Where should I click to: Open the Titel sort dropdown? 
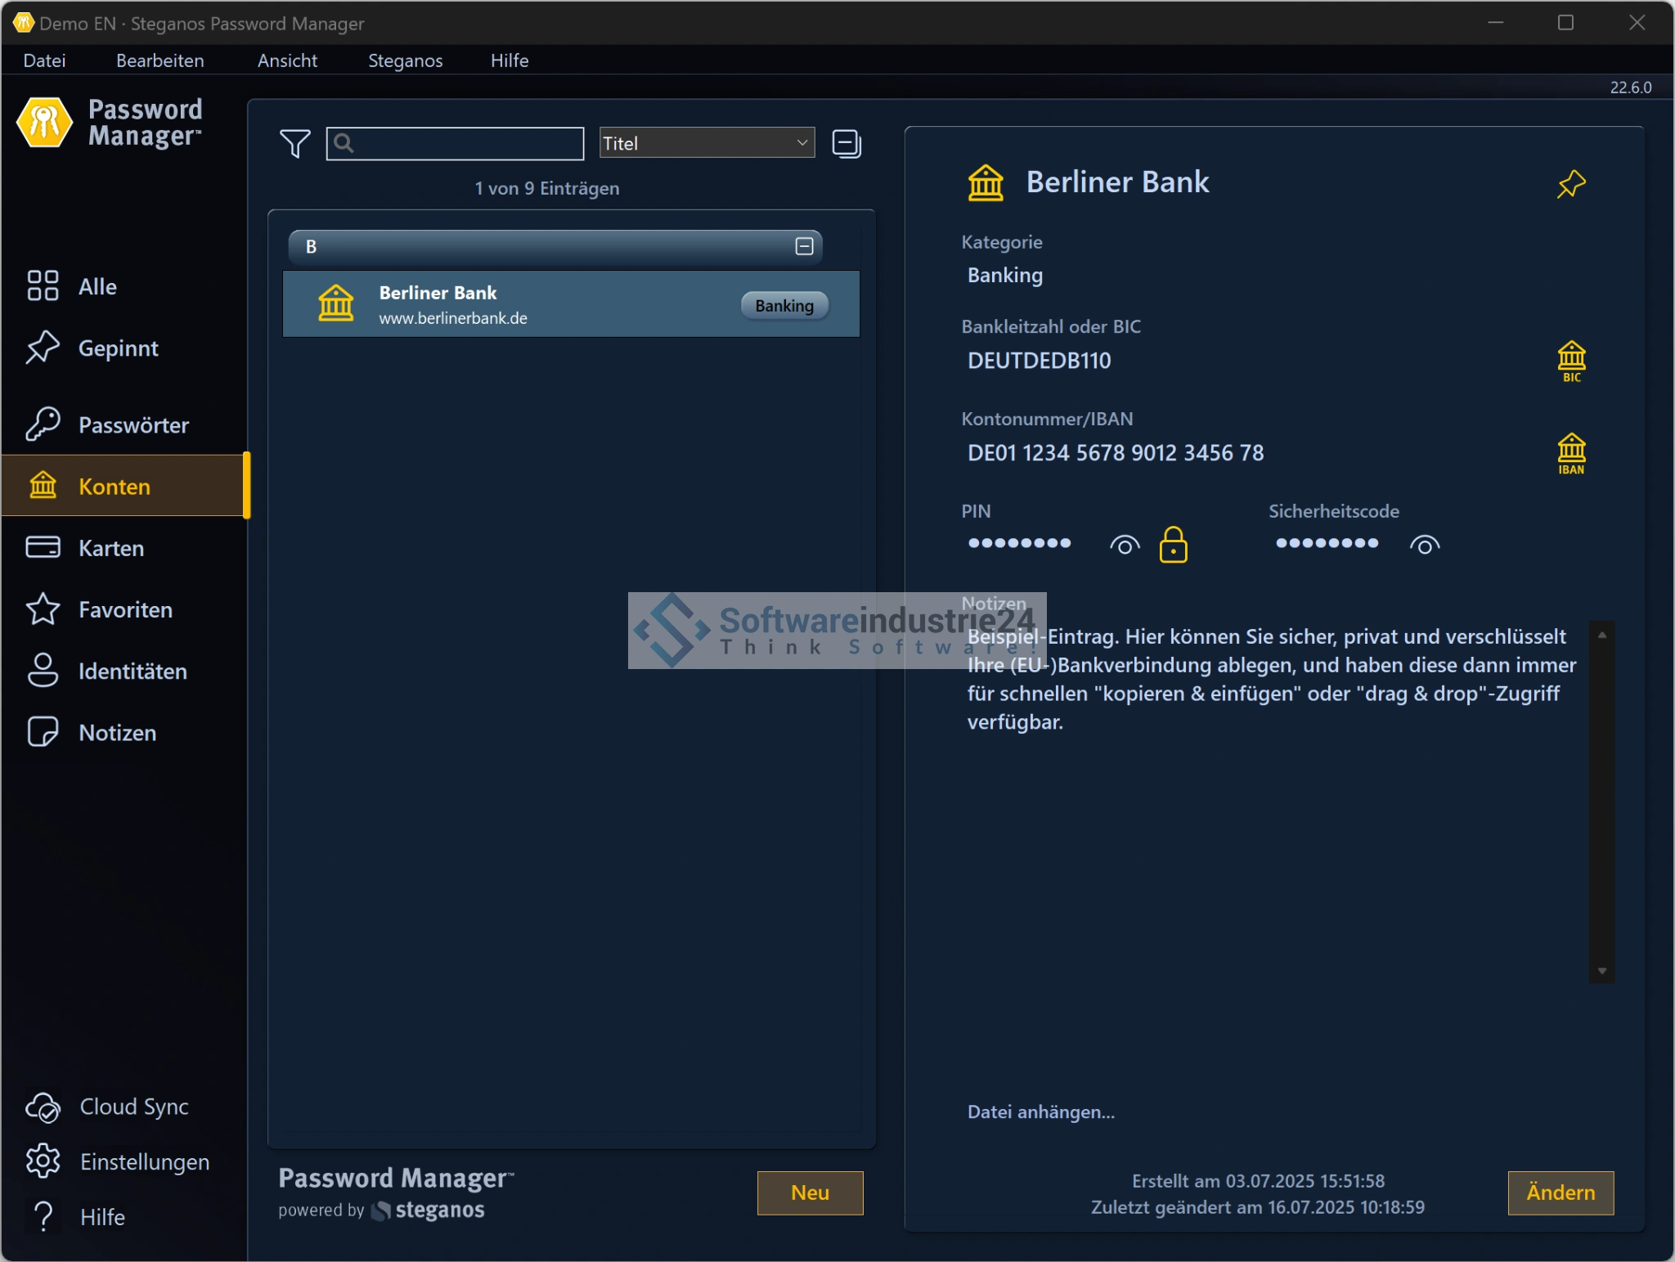(x=707, y=143)
